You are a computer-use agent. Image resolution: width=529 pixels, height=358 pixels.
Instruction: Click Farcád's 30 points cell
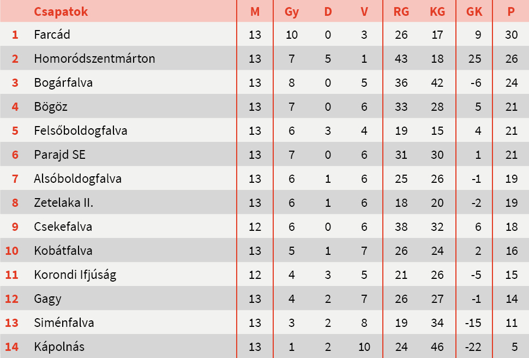click(x=511, y=35)
